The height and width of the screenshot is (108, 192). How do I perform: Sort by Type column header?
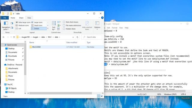[94, 43]
